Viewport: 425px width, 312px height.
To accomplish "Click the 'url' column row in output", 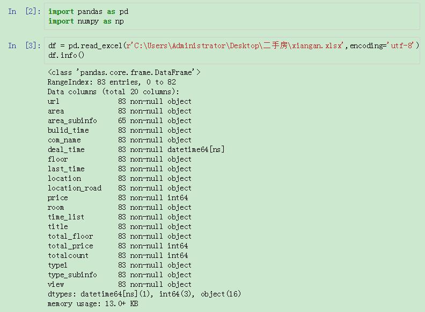I will [119, 101].
